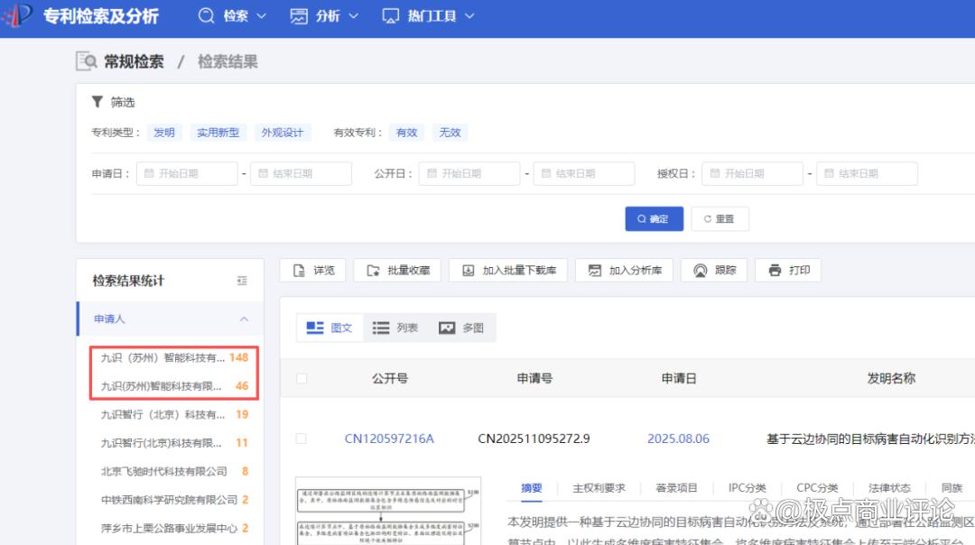
Task: Click application number CN202511095272.9
Action: 534,439
